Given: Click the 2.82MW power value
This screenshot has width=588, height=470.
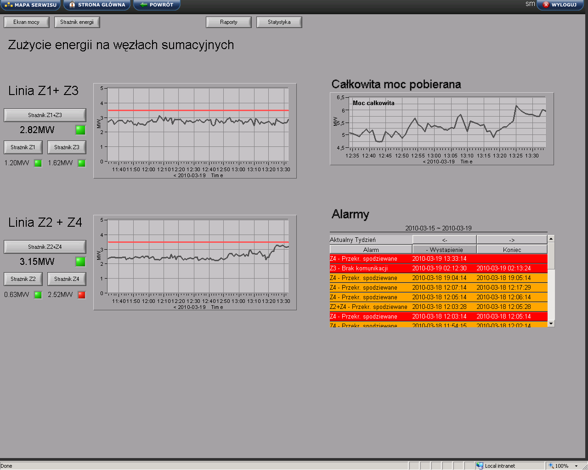Looking at the screenshot, I should [37, 130].
